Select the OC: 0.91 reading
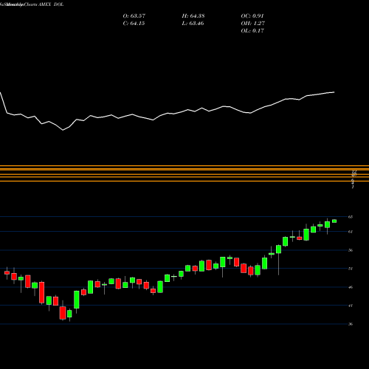 click(x=252, y=16)
